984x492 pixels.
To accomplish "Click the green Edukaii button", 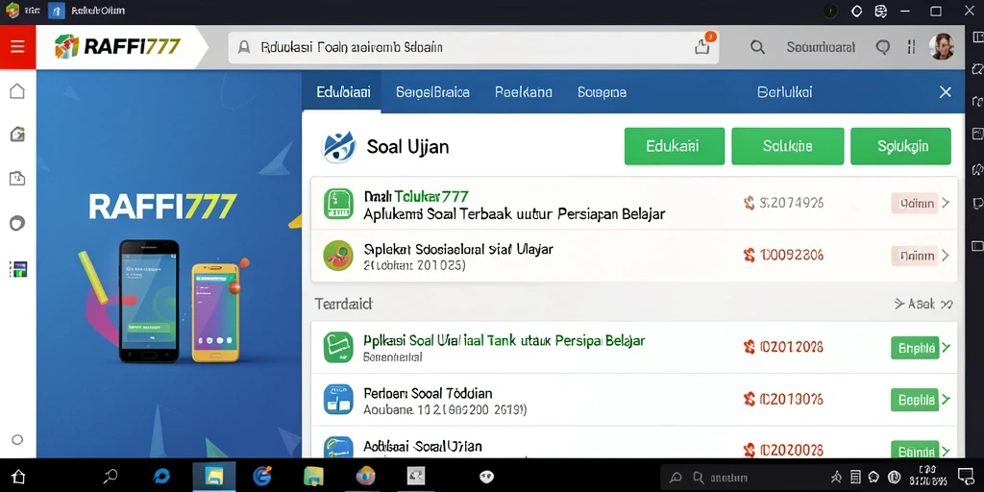I will tap(674, 146).
